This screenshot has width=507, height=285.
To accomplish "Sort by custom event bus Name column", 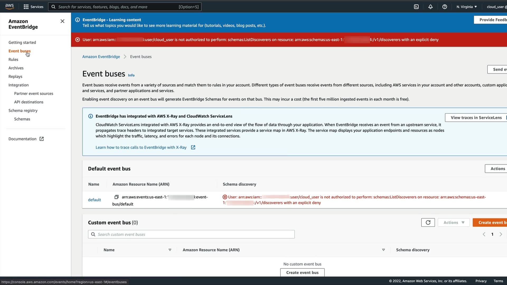I will (x=170, y=250).
